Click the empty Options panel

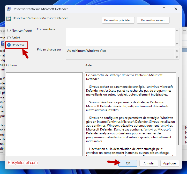tap(44, 114)
